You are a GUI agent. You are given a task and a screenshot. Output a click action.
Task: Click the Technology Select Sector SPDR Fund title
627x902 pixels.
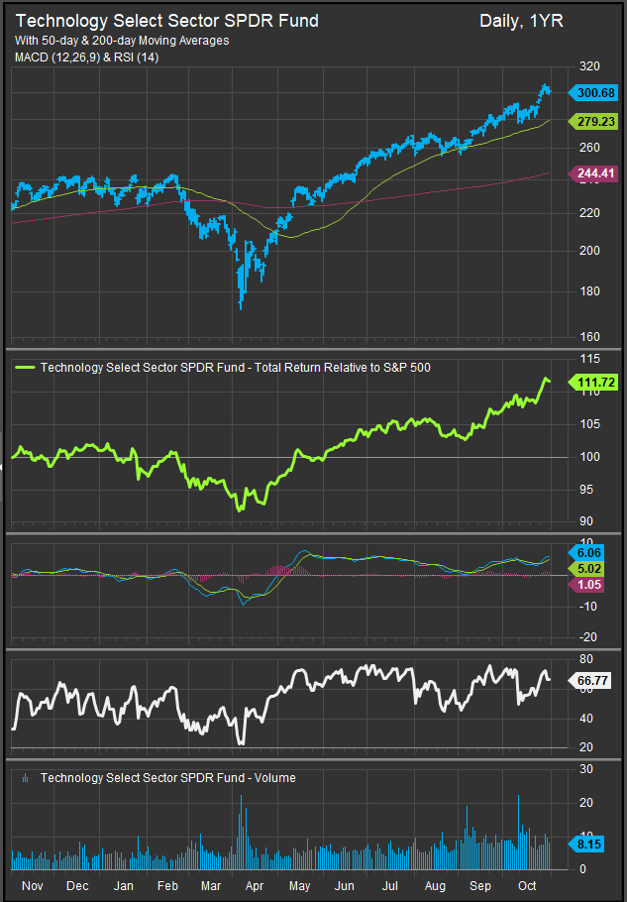tap(166, 21)
